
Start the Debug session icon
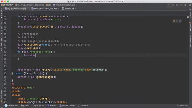(177, 5)
